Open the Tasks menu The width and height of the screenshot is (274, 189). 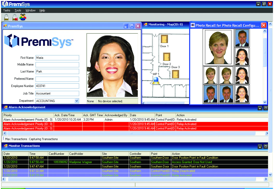[x=7, y=10]
